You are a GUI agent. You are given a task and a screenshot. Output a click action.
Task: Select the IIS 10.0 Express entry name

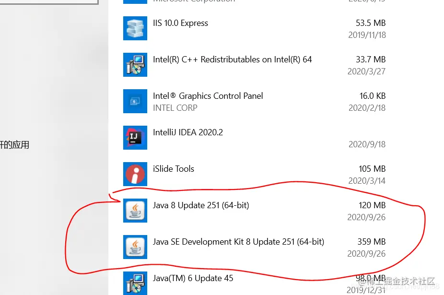tap(180, 23)
